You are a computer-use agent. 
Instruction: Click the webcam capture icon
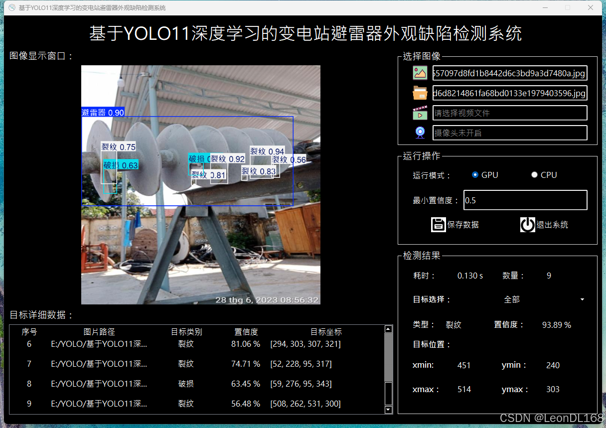coord(420,132)
